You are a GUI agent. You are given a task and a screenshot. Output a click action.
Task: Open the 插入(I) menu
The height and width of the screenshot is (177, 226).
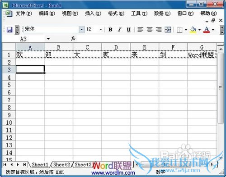(93, 14)
